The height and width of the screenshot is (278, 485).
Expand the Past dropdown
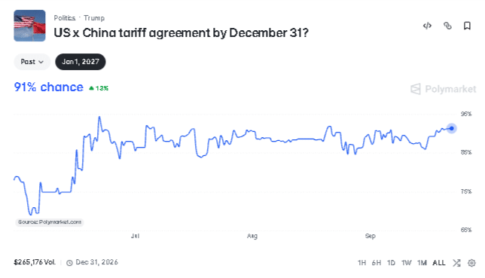tap(32, 62)
